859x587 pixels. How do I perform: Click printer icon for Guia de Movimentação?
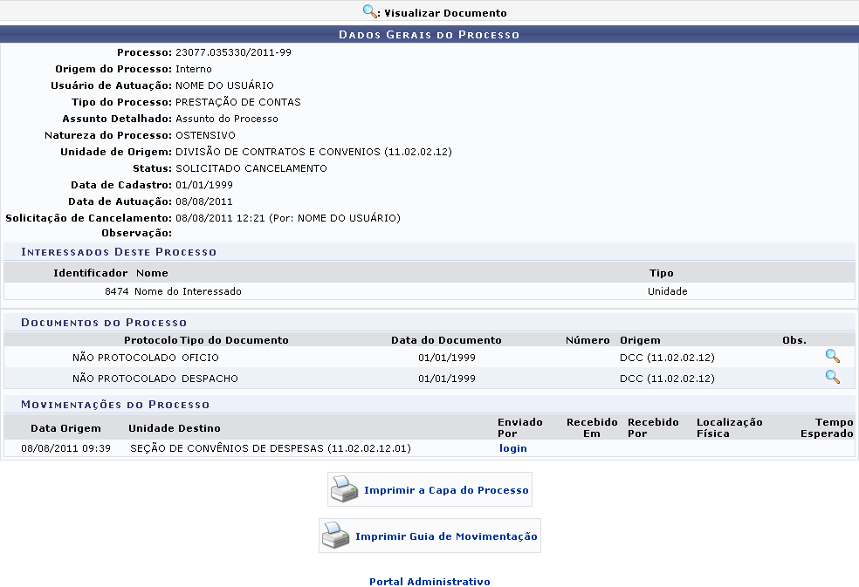click(x=335, y=536)
